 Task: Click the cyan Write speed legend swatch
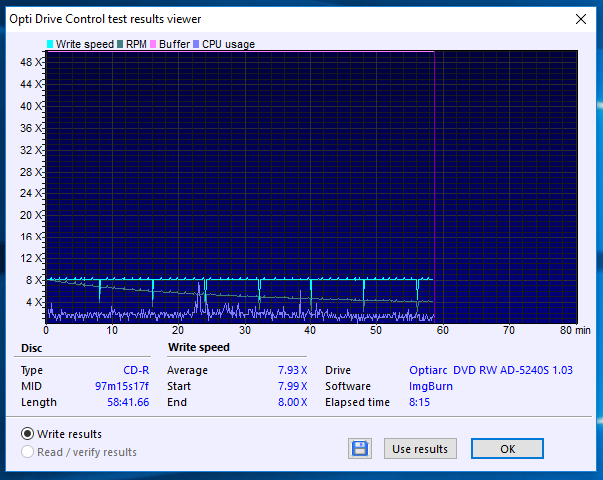coord(50,44)
